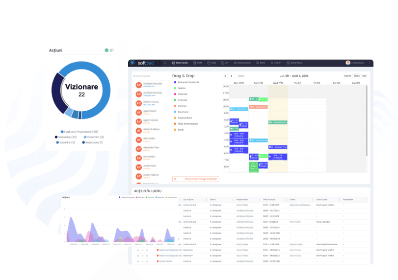Open the Admin menu
Screen dimensions: 398x280
[x=276, y=63]
